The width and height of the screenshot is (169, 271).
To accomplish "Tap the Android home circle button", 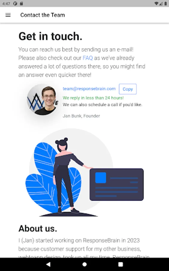I will click(x=84, y=264).
